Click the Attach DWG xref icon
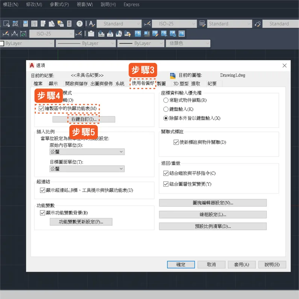The height and width of the screenshot is (299, 299). 101,34
